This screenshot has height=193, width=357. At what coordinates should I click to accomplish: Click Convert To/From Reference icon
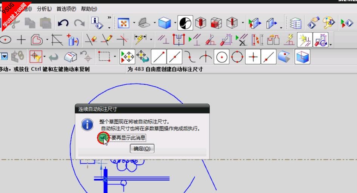tap(273, 40)
